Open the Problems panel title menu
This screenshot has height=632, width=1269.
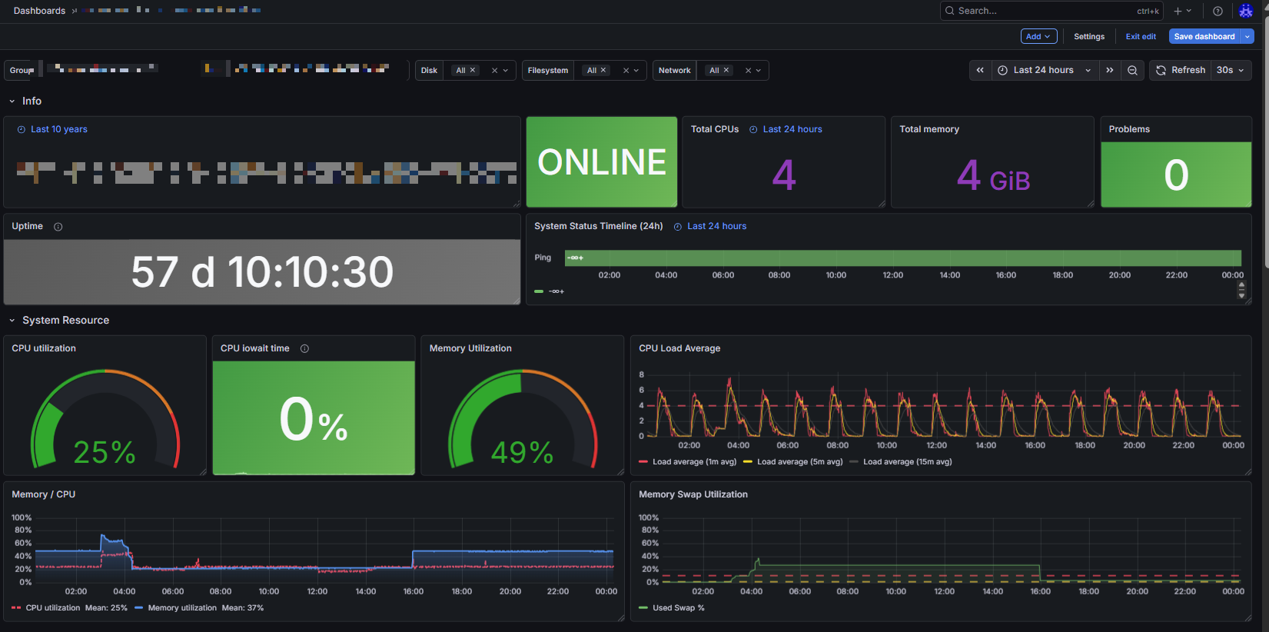(1129, 129)
